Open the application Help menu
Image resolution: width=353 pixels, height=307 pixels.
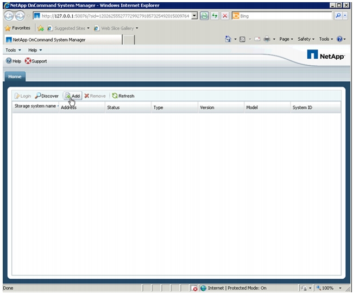(x=35, y=50)
